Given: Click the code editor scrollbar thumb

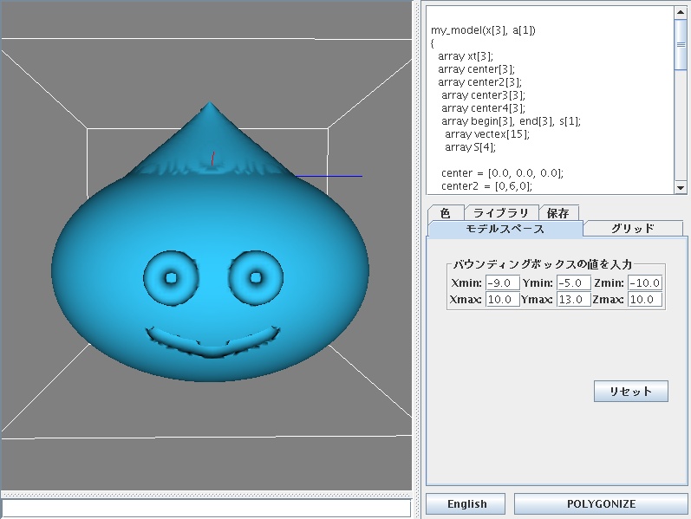Looking at the screenshot, I should (681, 44).
